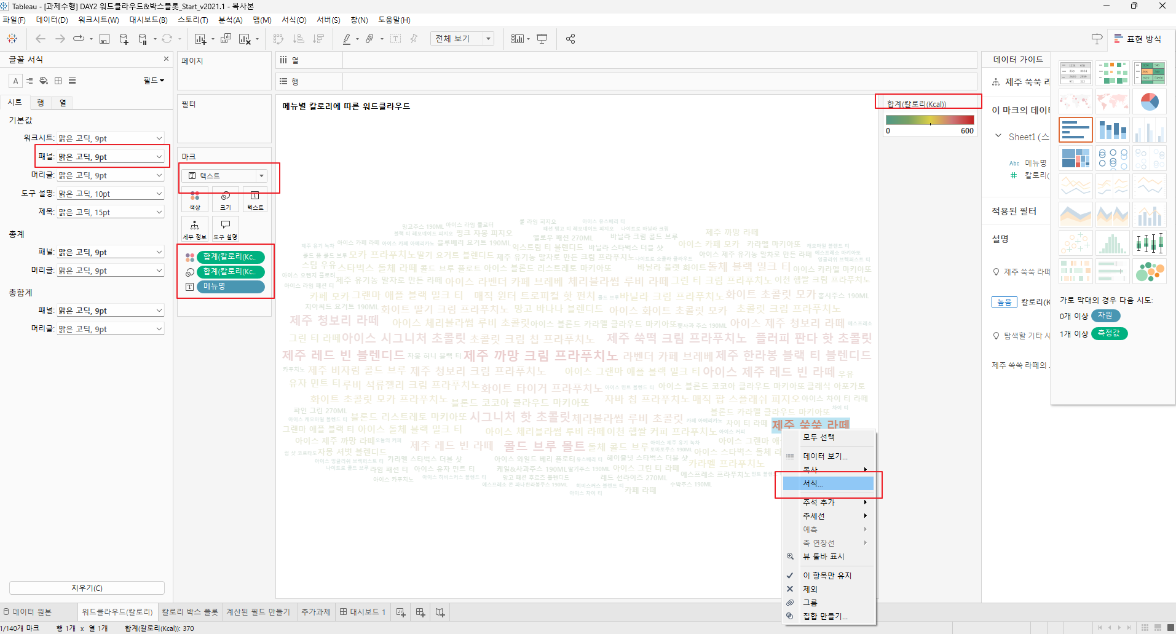Open the Calorie Box Plot sheet tab

pyautogui.click(x=190, y=612)
